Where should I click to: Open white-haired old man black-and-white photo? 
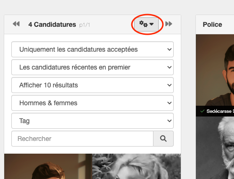tap(215, 148)
